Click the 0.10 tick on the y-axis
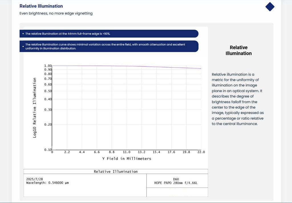This screenshot has width=292, height=203. pos(48,150)
